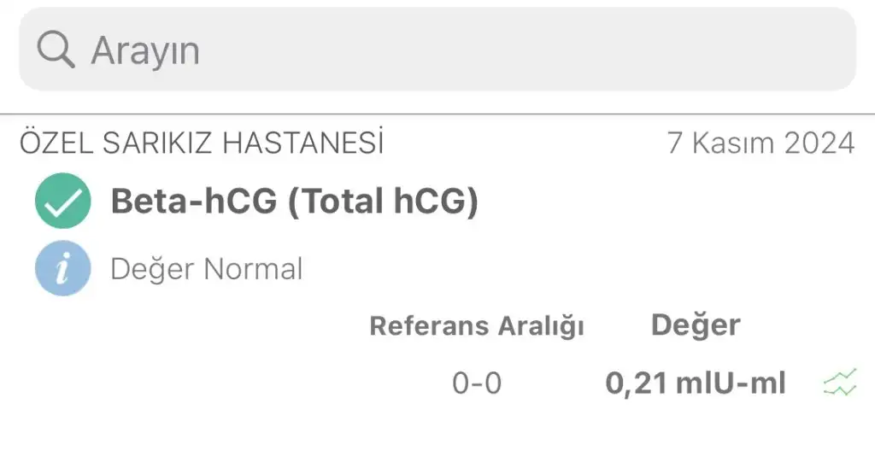Tap the word Normal in the status line

253,269
